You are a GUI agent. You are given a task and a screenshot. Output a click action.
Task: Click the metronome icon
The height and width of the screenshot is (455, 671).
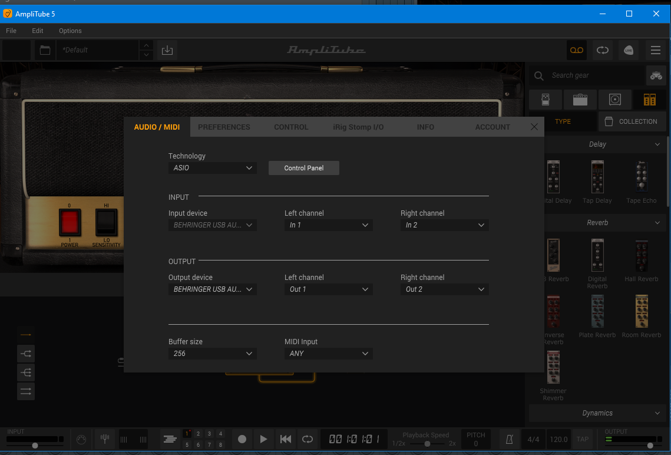[509, 439]
